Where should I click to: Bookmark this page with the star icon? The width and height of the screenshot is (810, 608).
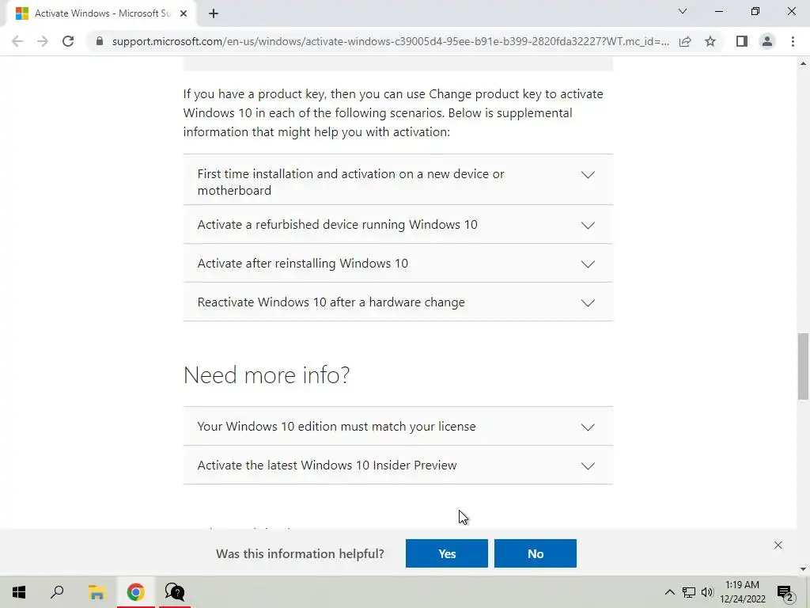pyautogui.click(x=710, y=41)
